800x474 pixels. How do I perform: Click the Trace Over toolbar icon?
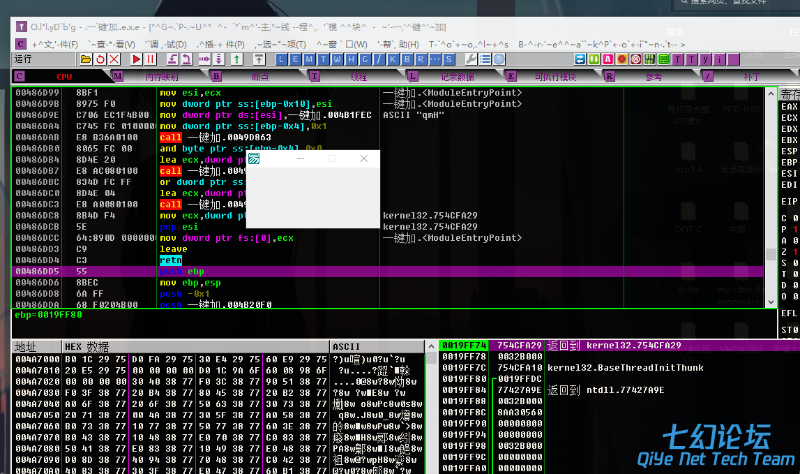click(218, 59)
